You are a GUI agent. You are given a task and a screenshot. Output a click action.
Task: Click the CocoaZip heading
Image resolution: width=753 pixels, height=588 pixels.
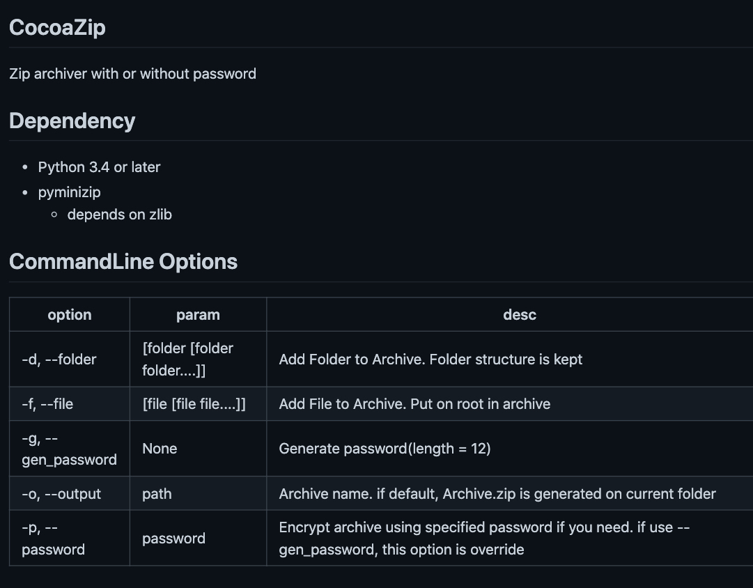pyautogui.click(x=57, y=27)
